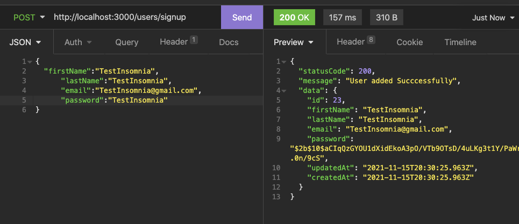Click the "statusCode" key in response

324,71
